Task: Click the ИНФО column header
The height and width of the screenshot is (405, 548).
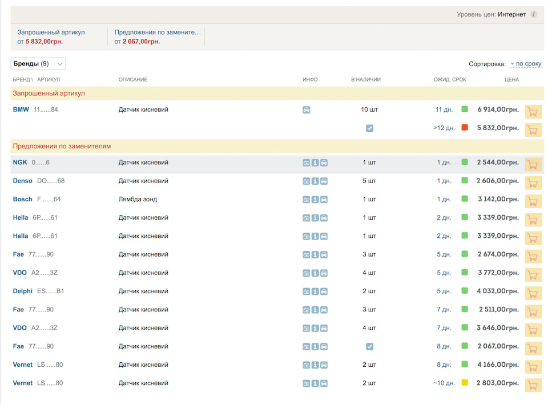Action: pyautogui.click(x=310, y=80)
